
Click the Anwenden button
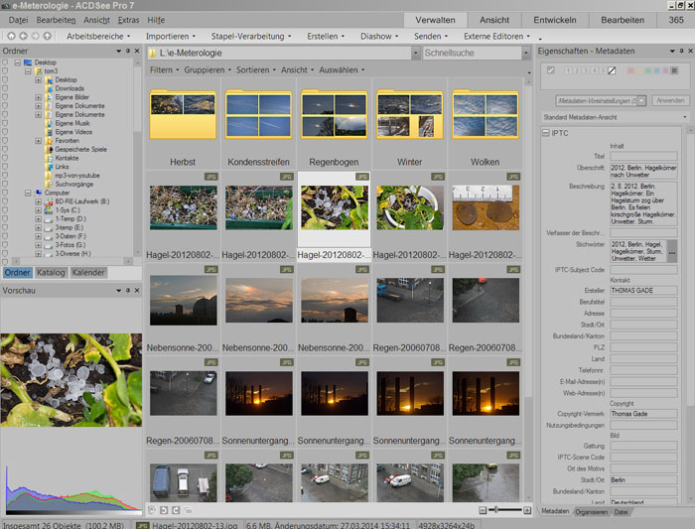(x=670, y=100)
